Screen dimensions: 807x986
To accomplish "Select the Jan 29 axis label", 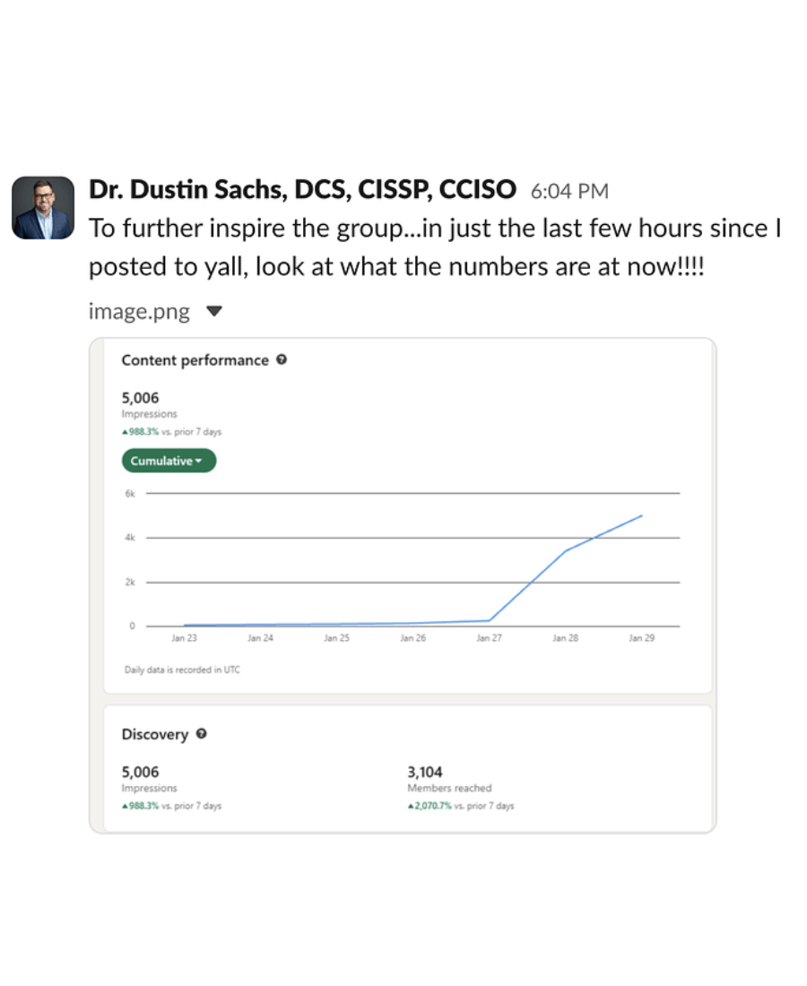I will point(641,638).
